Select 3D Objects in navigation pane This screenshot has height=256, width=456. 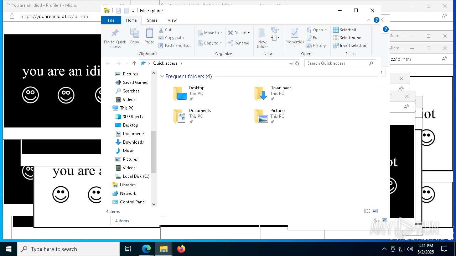point(129,117)
